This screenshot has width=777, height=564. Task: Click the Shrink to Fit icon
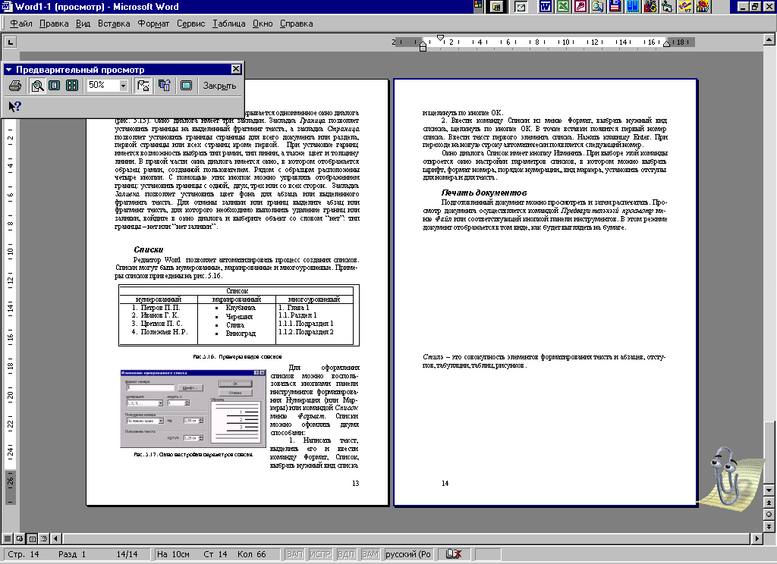[x=165, y=86]
